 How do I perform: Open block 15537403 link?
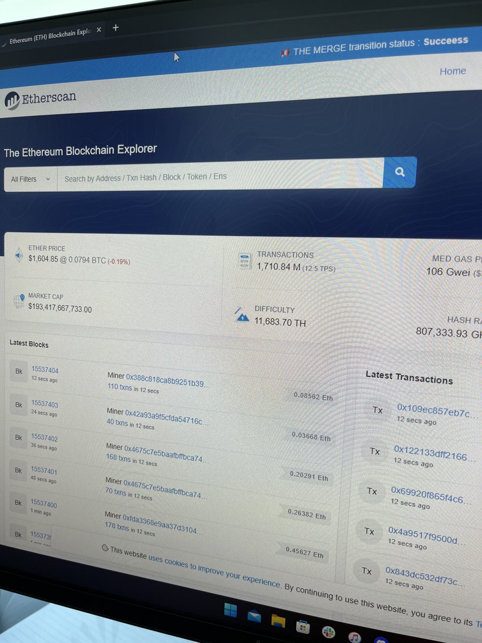coord(44,404)
